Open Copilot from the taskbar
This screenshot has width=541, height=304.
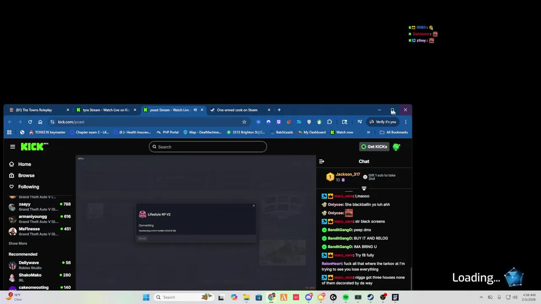click(x=234, y=297)
